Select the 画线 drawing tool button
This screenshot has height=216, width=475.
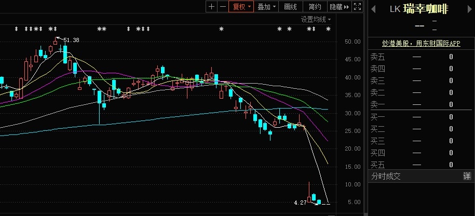click(x=291, y=7)
